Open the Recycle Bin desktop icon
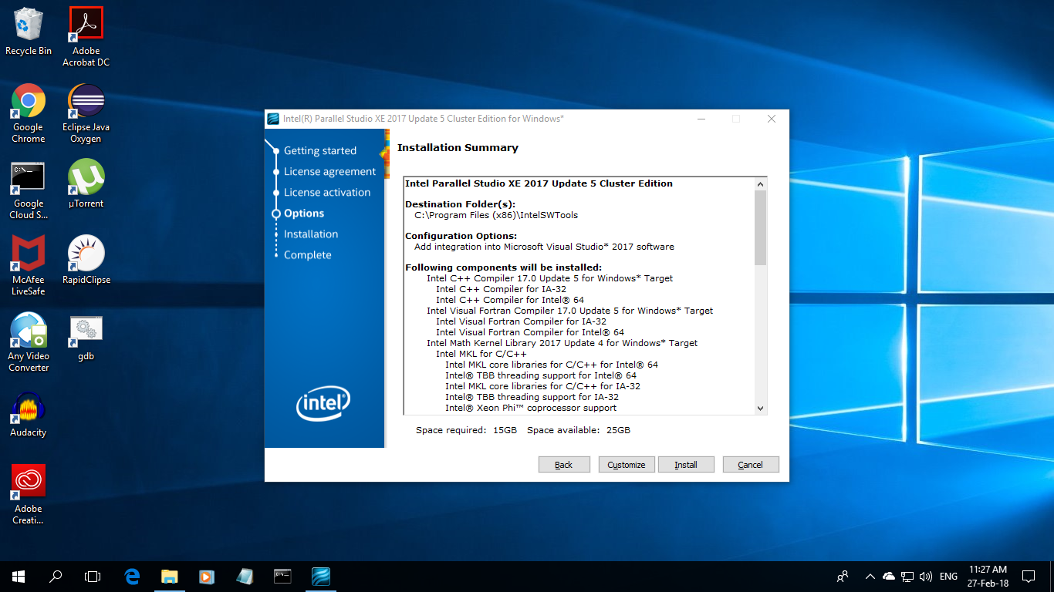The height and width of the screenshot is (592, 1054). [29, 32]
